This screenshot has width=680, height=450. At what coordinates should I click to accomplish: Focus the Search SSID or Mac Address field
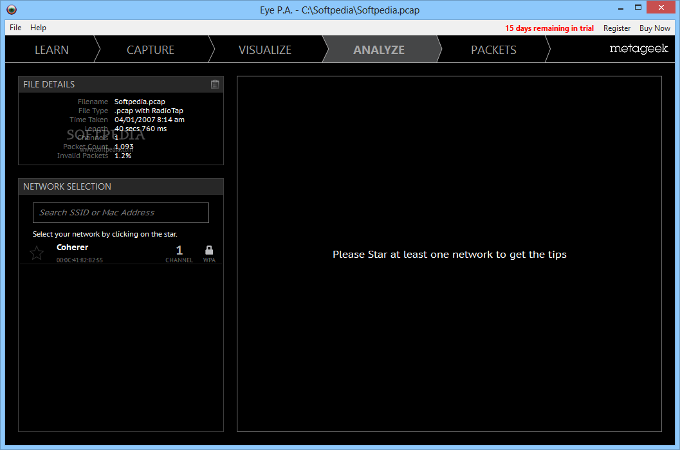pyautogui.click(x=121, y=213)
